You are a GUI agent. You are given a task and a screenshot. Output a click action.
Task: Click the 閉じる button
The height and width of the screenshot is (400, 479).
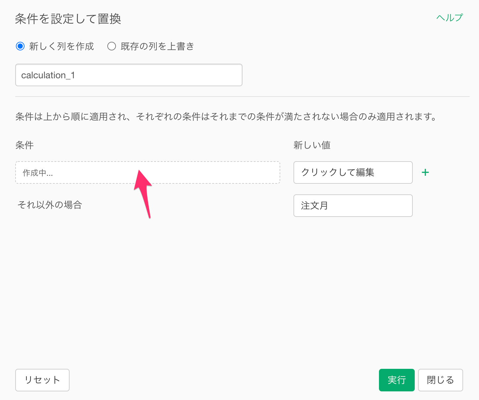[441, 380]
